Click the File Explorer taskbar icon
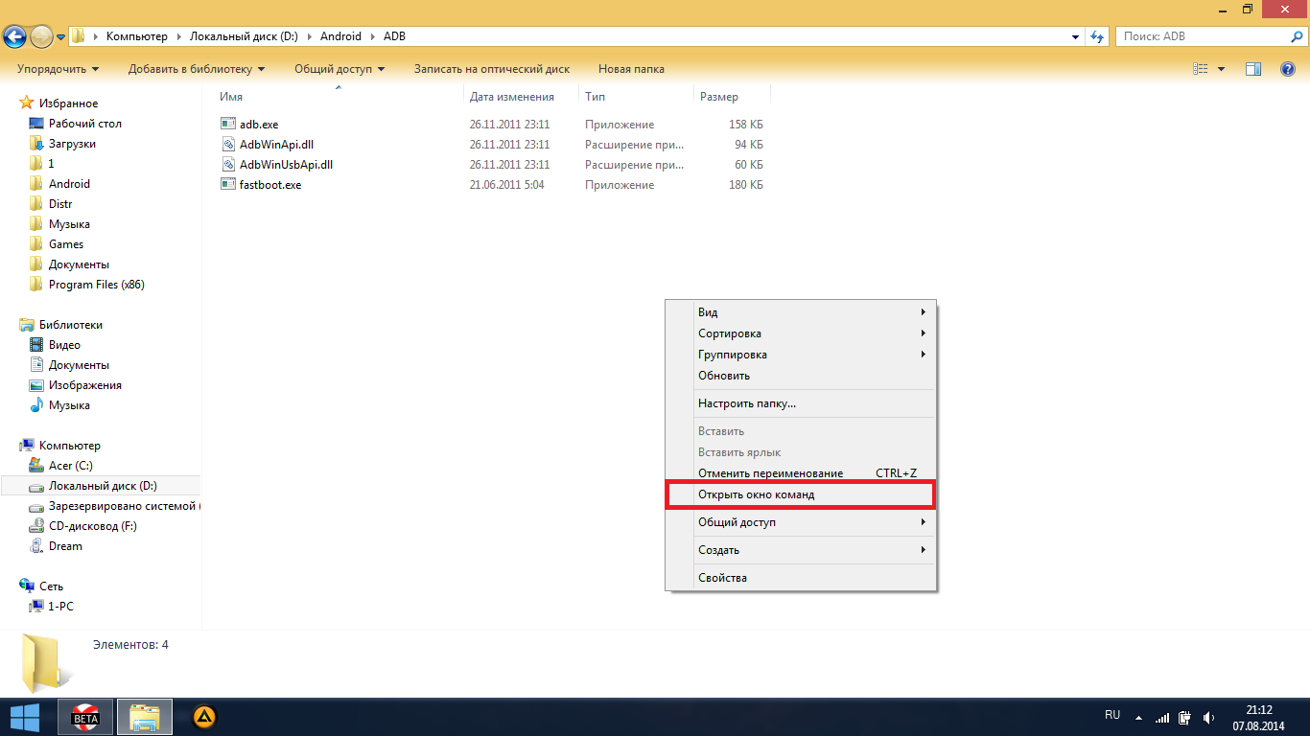1310x736 pixels. tap(145, 717)
